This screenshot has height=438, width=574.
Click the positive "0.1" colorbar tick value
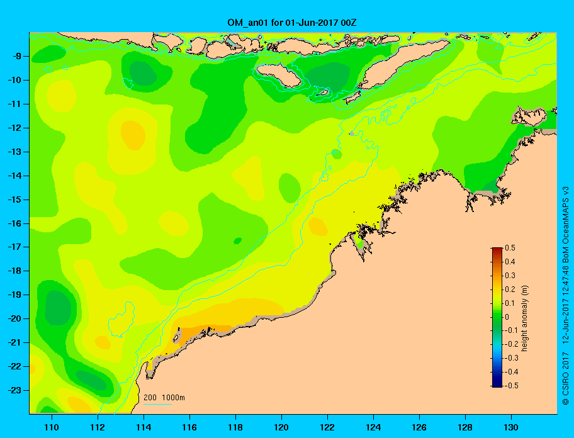pyautogui.click(x=510, y=303)
